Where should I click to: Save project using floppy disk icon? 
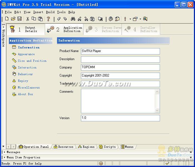point(19,19)
